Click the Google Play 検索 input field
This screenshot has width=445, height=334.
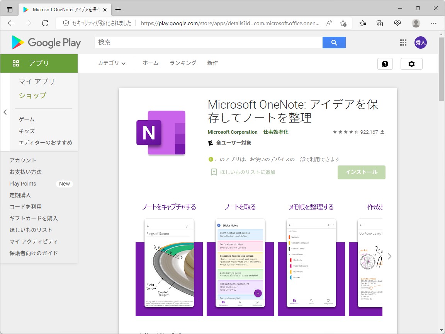click(x=209, y=43)
